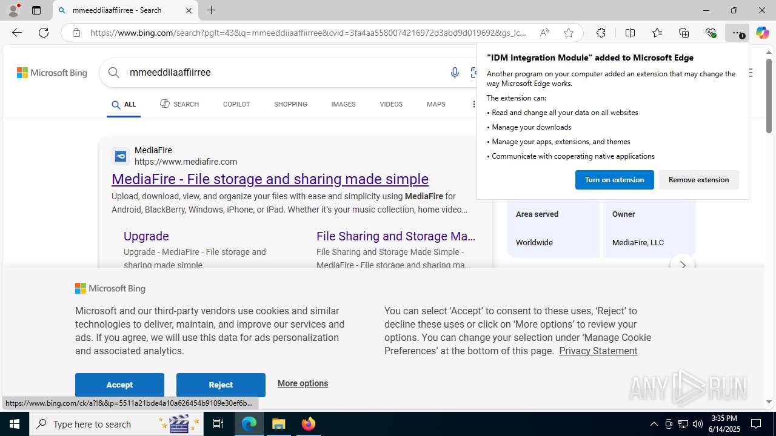Enable split screen view

tap(630, 33)
